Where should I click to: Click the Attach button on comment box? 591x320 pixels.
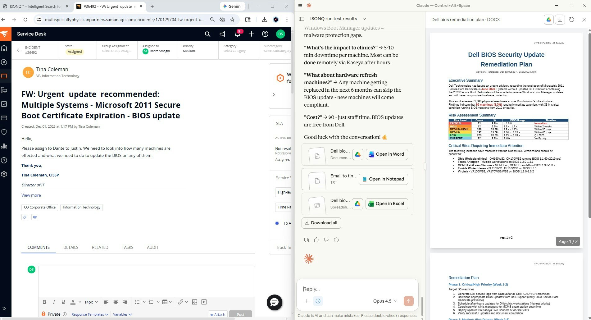218,314
